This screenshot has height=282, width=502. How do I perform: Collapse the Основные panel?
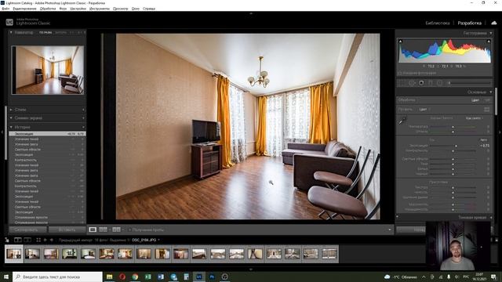coord(491,92)
